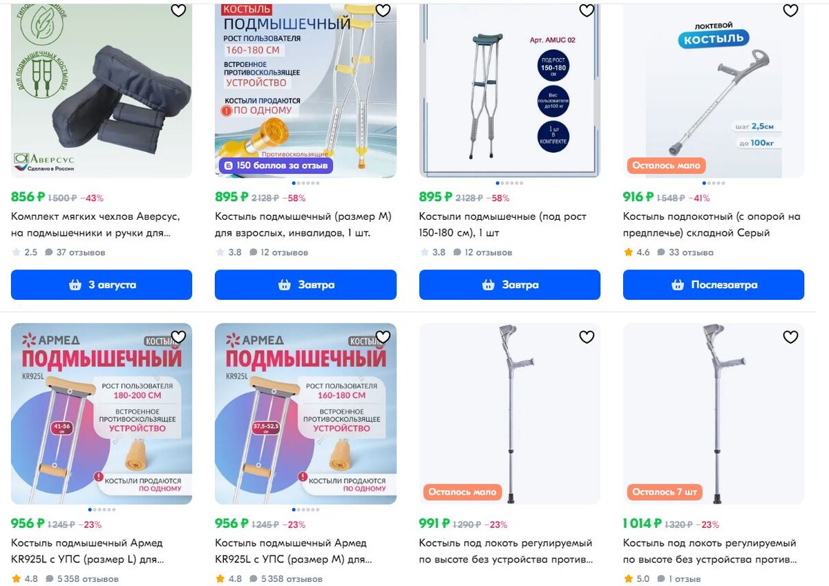Click the Послезавтра cart button
Viewport: 829px width, 586px height.
[x=714, y=285]
